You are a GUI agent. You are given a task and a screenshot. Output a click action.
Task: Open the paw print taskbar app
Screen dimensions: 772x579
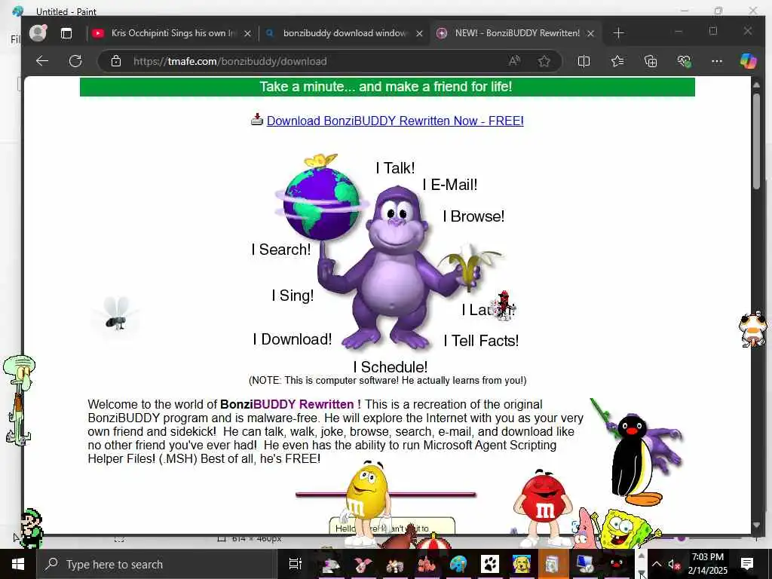tap(490, 564)
